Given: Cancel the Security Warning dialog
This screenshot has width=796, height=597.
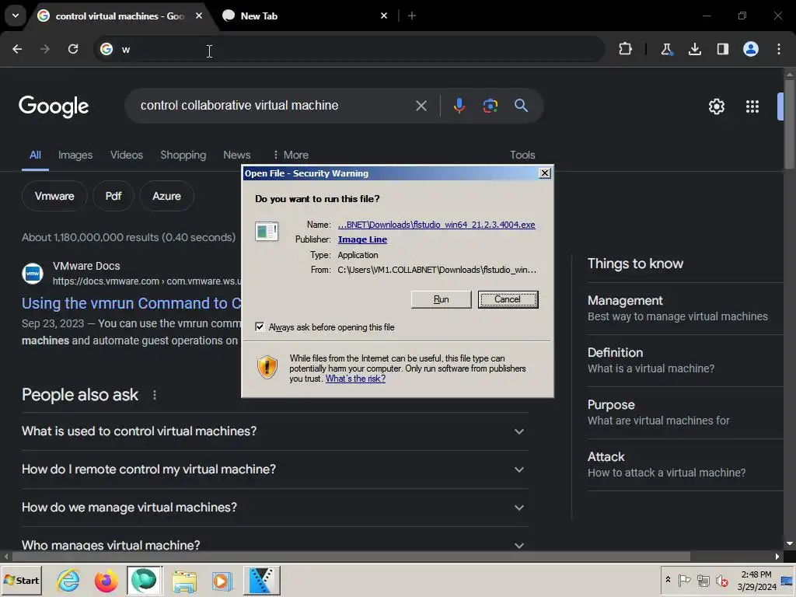Looking at the screenshot, I should click(x=508, y=299).
